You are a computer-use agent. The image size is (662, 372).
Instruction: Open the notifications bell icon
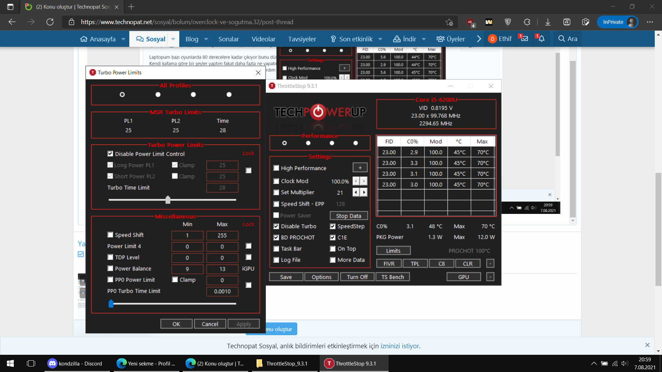(x=541, y=39)
